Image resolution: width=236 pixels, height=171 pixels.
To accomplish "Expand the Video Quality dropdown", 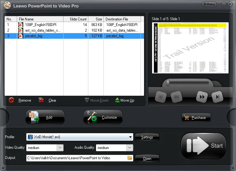I will [60, 148].
